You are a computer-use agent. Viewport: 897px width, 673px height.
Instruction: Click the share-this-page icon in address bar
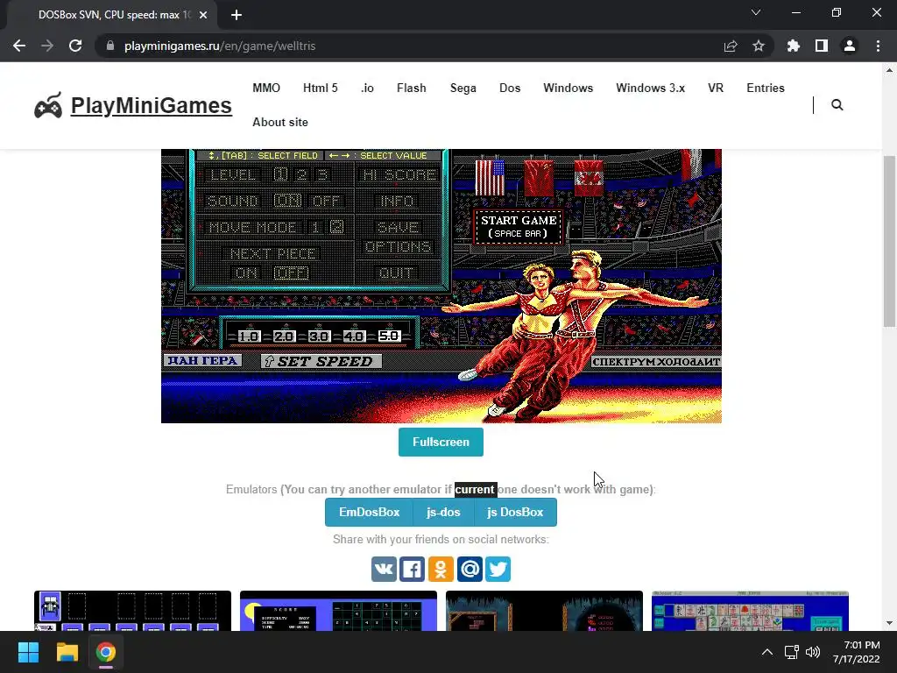pyautogui.click(x=730, y=46)
